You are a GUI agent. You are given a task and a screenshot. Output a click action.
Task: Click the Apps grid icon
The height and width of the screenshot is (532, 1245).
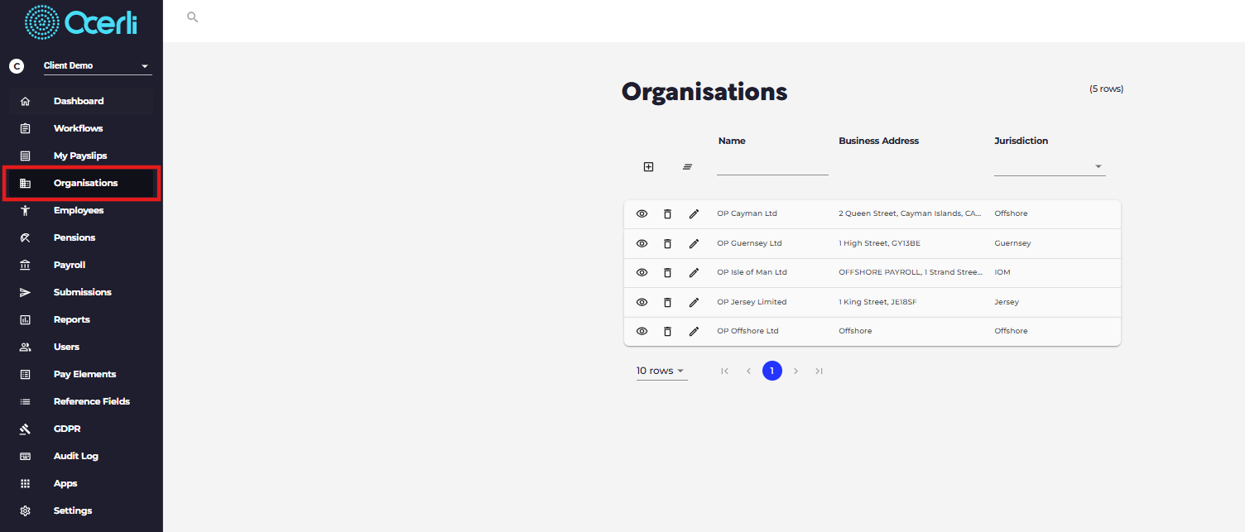25,483
